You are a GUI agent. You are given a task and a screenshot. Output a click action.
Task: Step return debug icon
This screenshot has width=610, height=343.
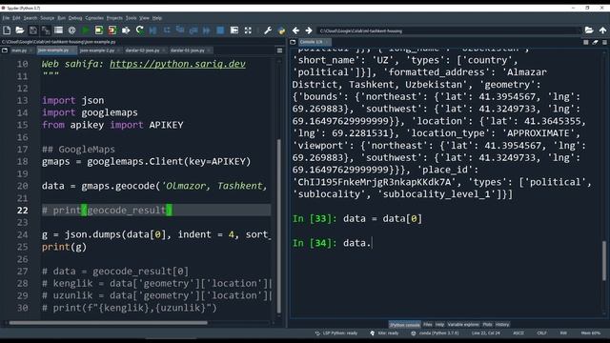point(193,30)
